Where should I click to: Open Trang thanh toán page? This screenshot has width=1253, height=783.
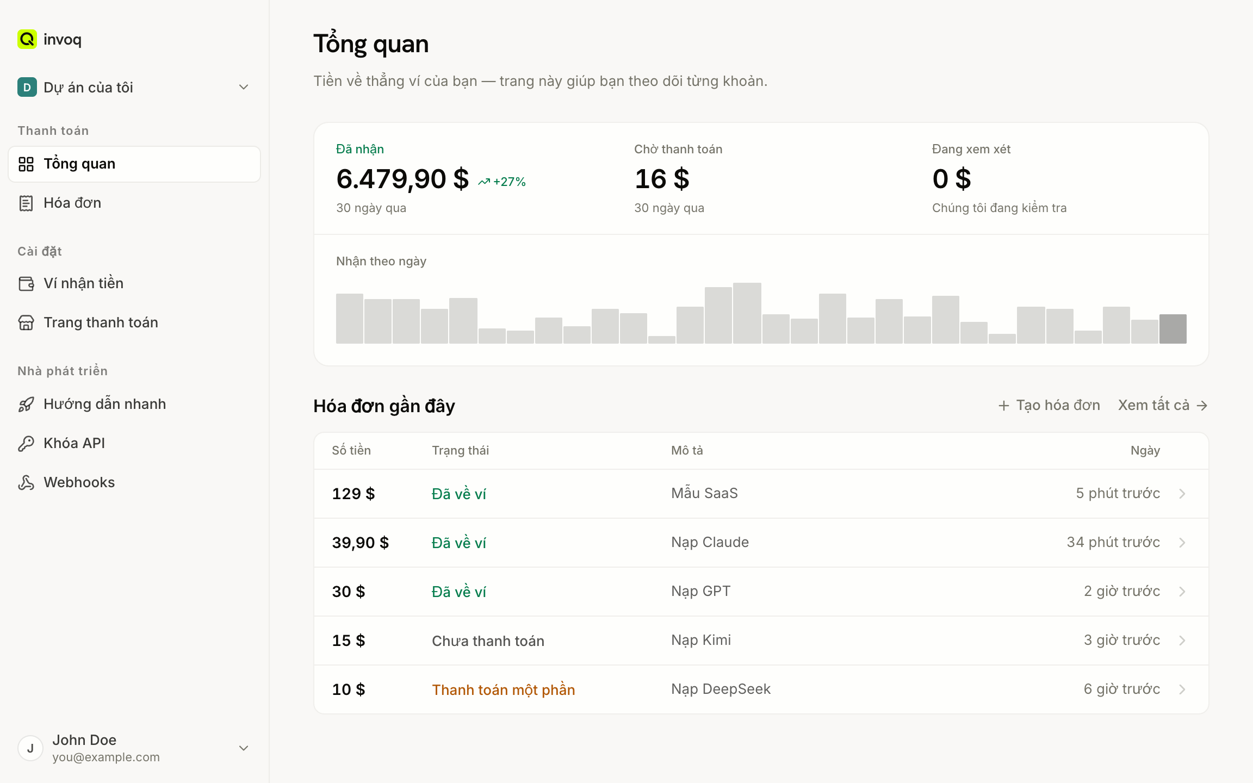[134, 322]
